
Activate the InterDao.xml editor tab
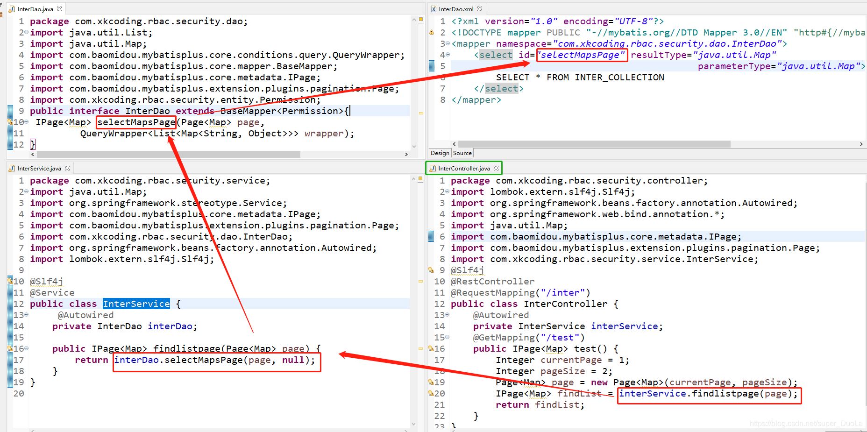point(456,9)
